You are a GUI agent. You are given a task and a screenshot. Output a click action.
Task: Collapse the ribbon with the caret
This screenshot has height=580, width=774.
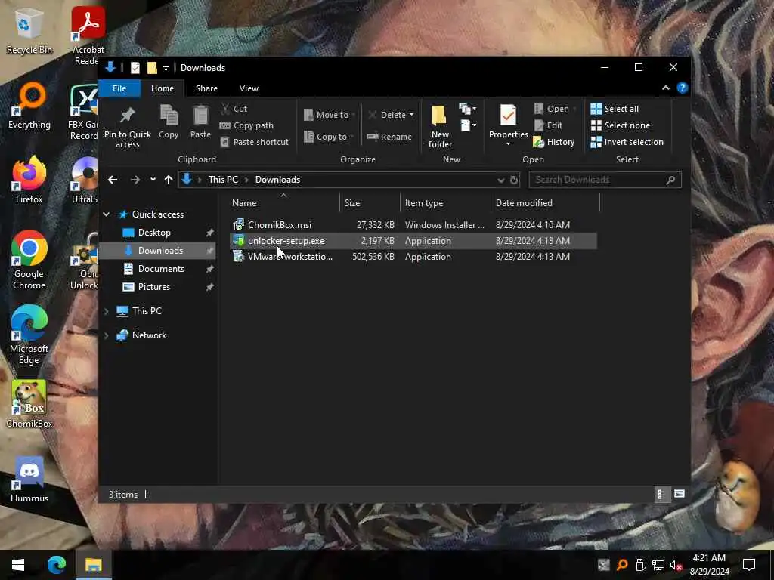pos(665,88)
